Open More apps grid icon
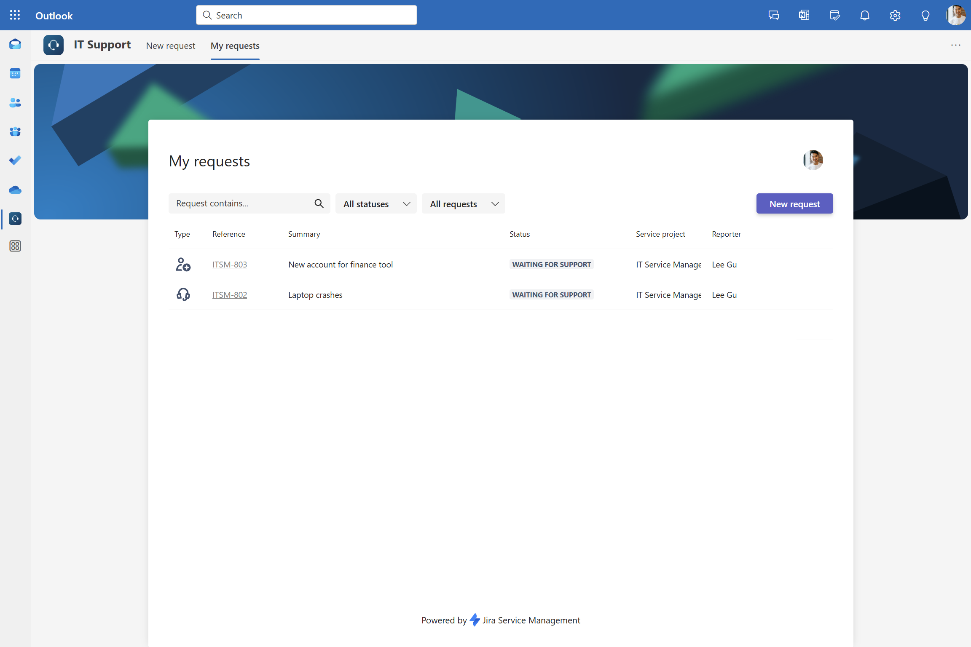The height and width of the screenshot is (647, 971). (x=15, y=246)
